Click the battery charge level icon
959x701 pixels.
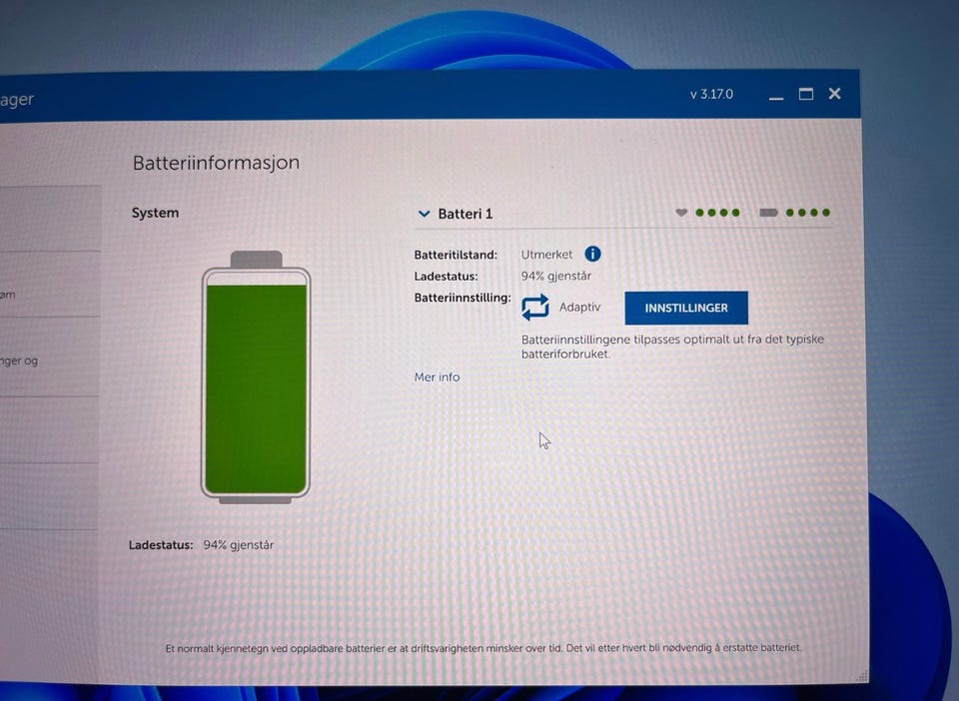click(x=768, y=213)
